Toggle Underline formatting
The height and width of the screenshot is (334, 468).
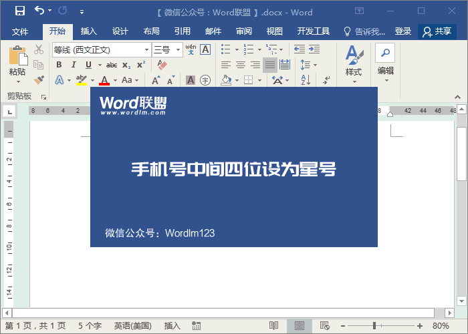[88, 65]
